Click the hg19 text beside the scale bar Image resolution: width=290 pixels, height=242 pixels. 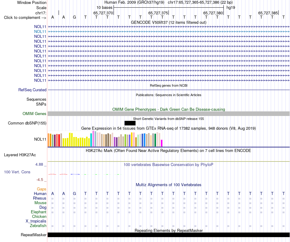pos(231,8)
